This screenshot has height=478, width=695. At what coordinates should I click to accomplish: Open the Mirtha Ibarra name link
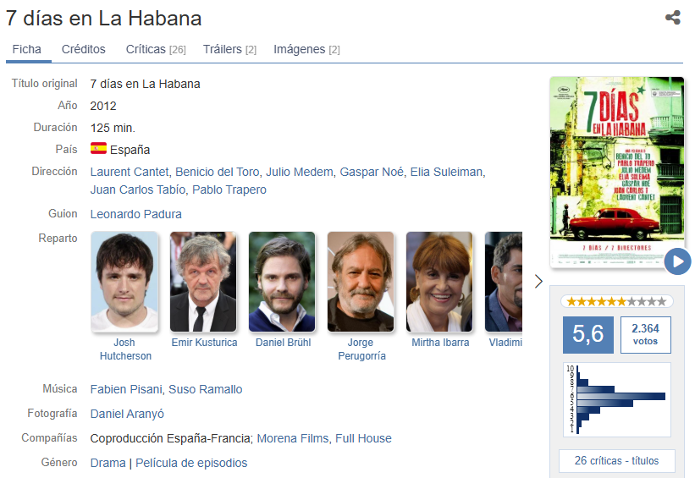pyautogui.click(x=440, y=343)
